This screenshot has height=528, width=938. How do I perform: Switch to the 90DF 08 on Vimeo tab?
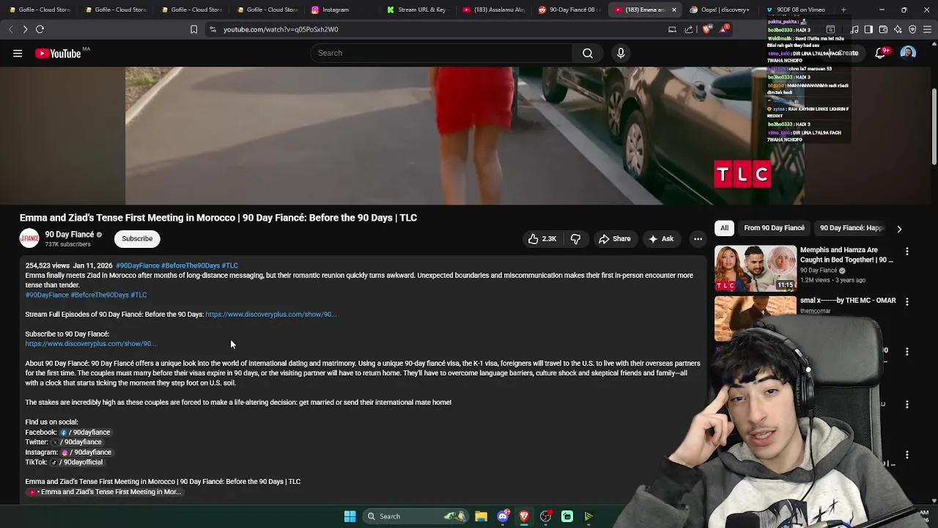(796, 10)
